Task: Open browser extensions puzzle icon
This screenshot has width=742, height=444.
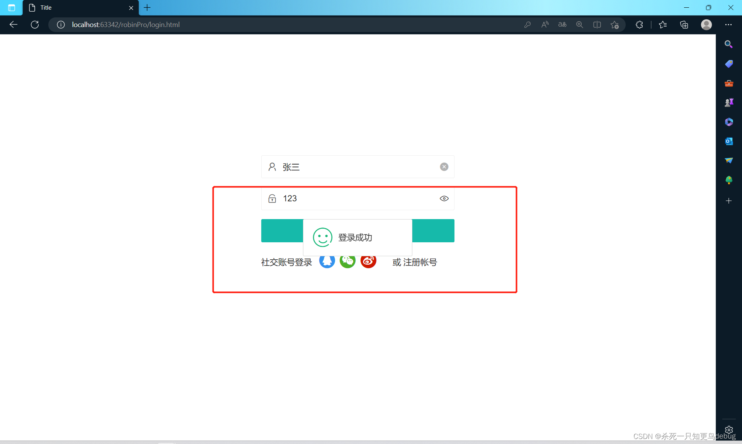Action: click(640, 25)
